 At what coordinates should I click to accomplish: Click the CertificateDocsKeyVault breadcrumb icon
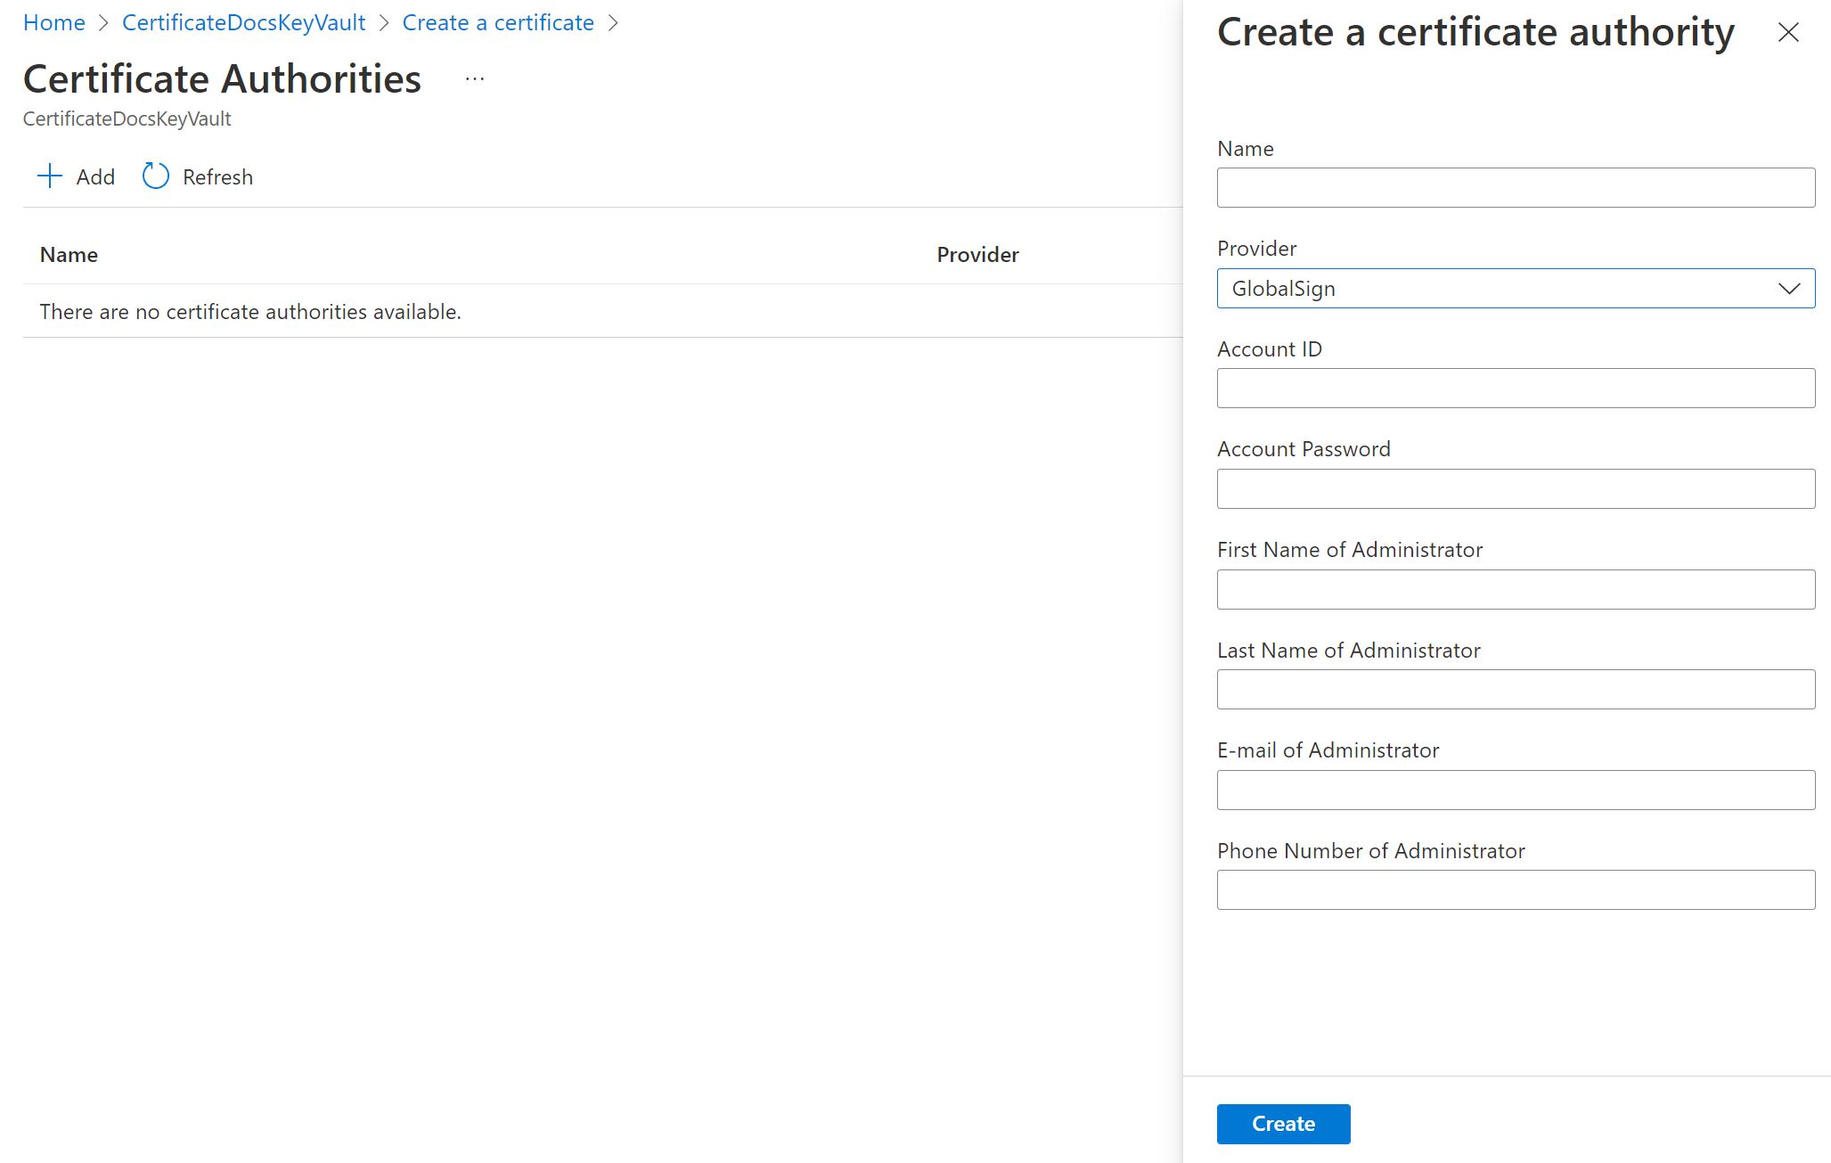point(247,22)
